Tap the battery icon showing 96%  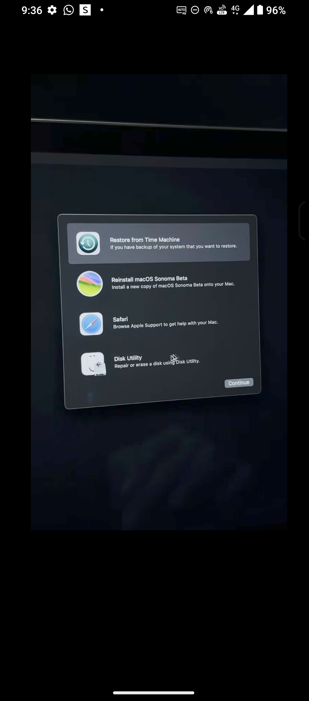pos(260,10)
